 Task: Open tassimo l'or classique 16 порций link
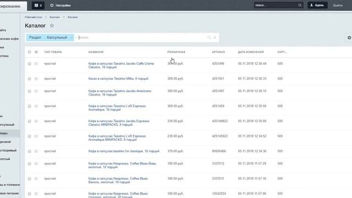point(124,151)
